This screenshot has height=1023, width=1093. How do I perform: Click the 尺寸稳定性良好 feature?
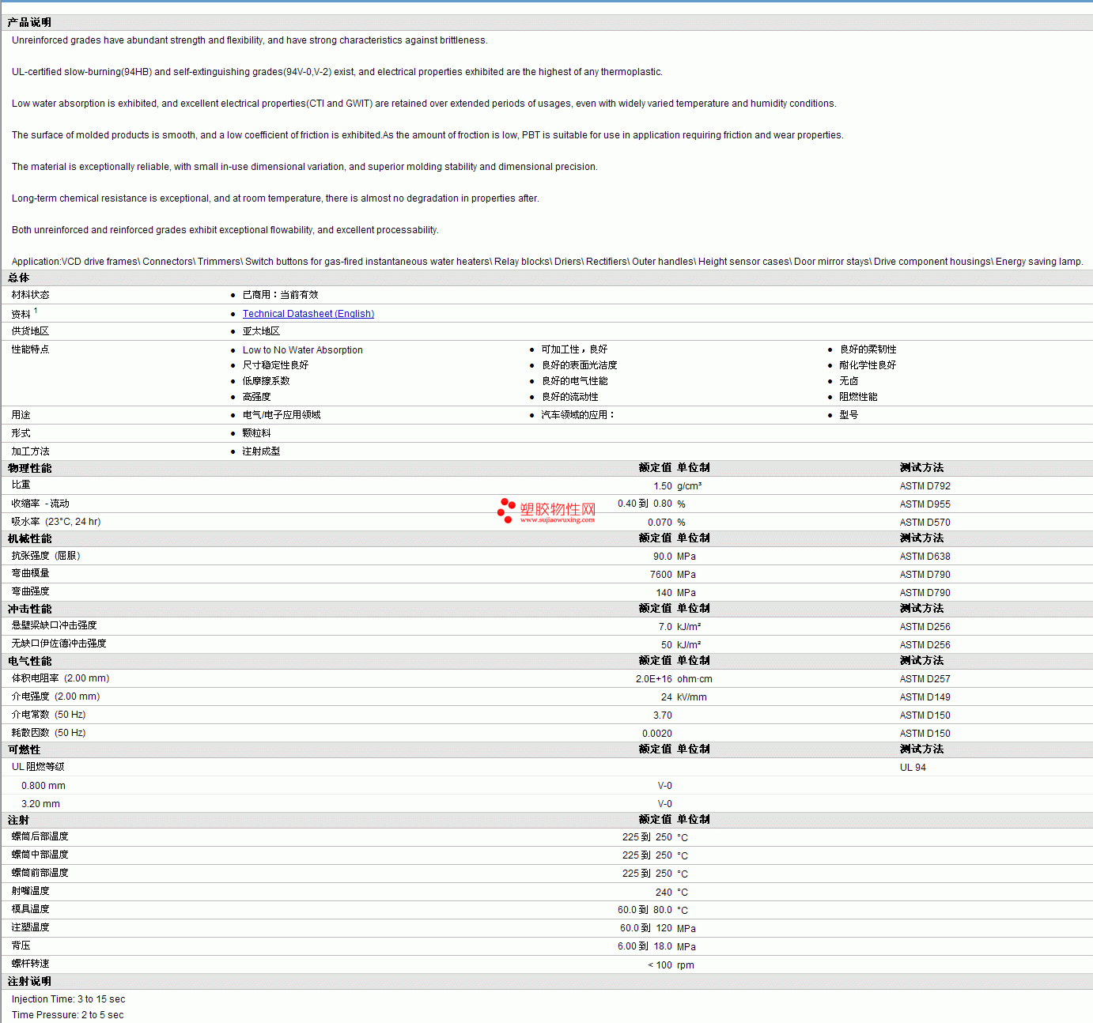[276, 365]
